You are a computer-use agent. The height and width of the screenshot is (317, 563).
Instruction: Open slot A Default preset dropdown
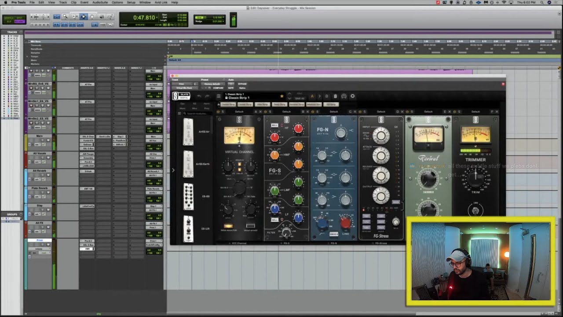pyautogui.click(x=239, y=111)
